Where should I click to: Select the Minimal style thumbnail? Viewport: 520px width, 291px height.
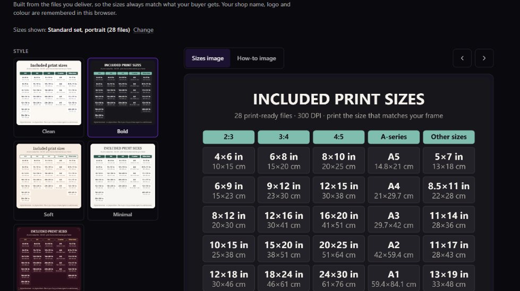coord(123,180)
